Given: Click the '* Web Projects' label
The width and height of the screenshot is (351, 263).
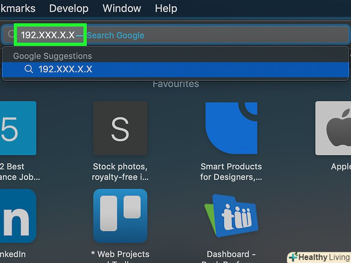Looking at the screenshot, I should (120, 254).
